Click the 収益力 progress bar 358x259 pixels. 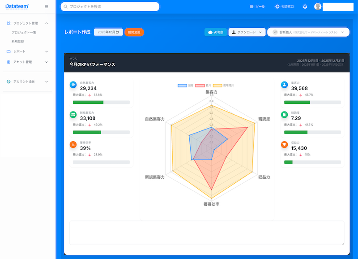(312, 162)
